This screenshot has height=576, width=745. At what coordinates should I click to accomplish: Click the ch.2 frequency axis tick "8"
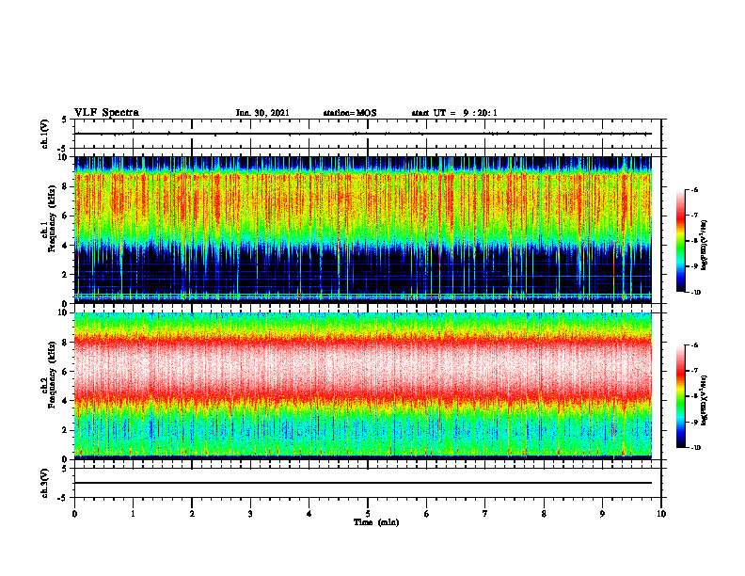[x=66, y=343]
